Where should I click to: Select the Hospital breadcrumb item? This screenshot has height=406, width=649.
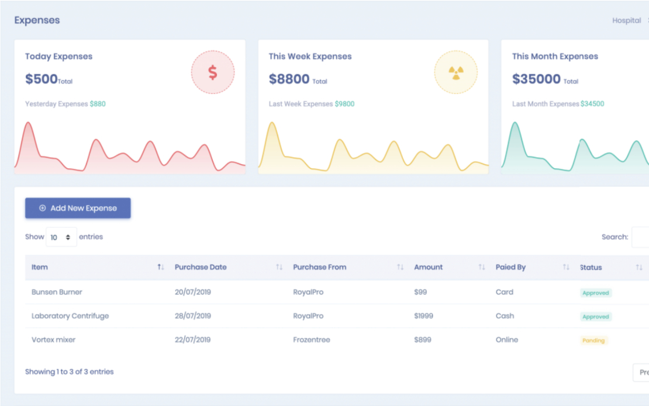pos(626,20)
